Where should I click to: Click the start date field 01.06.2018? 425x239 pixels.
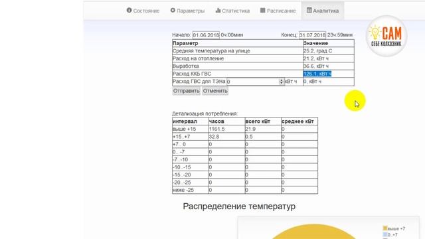coord(206,35)
